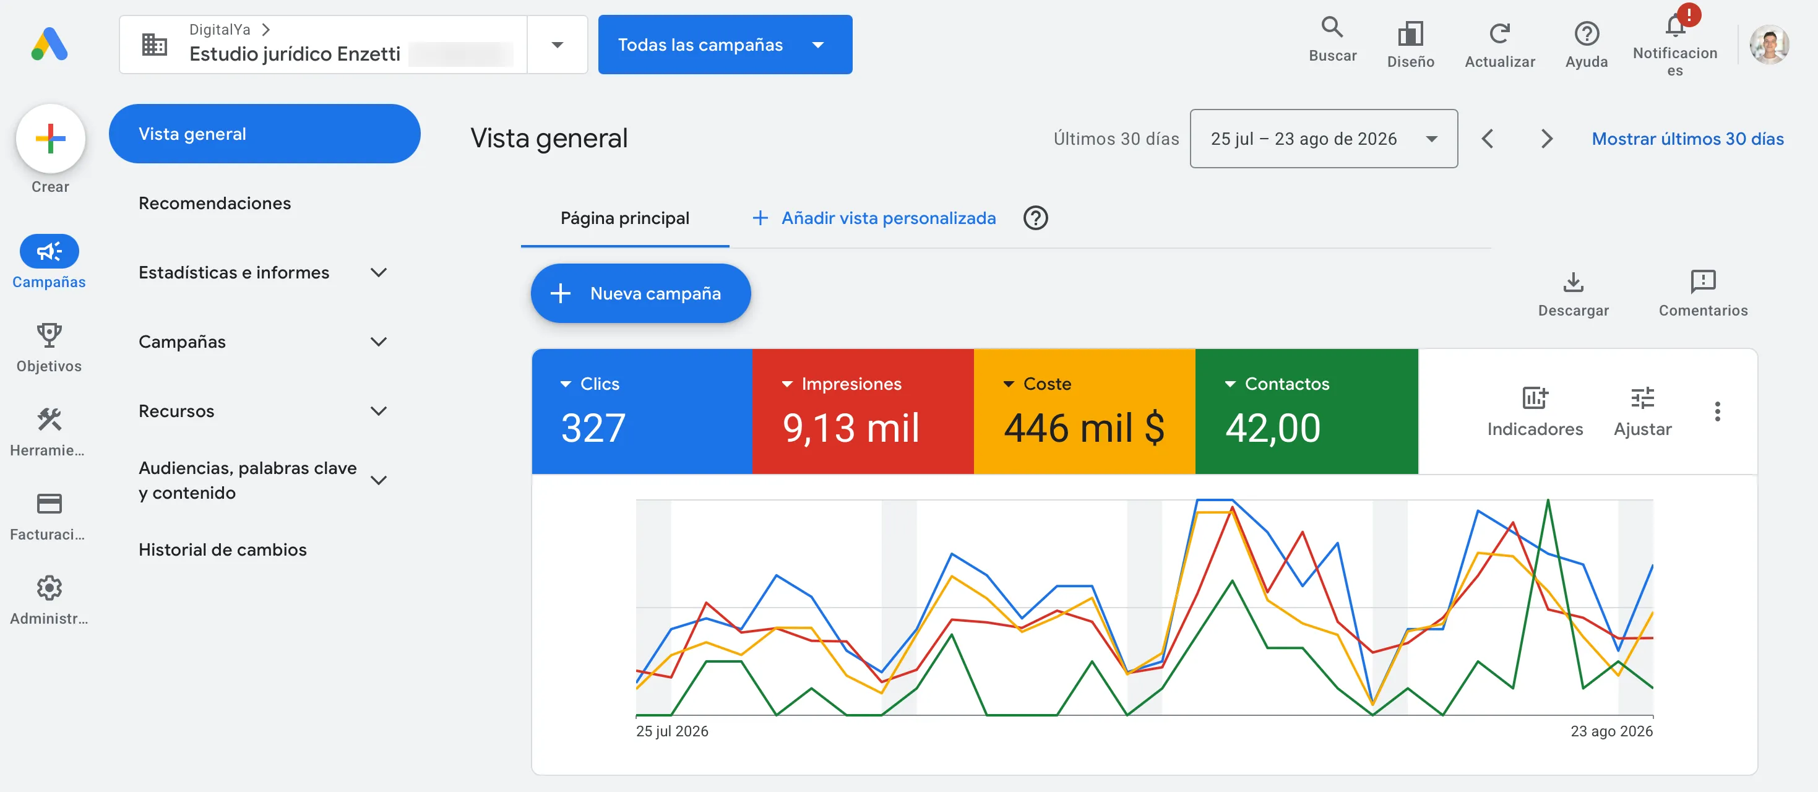Click the Actualizar refresh icon
Image resolution: width=1818 pixels, height=792 pixels.
coord(1499,33)
